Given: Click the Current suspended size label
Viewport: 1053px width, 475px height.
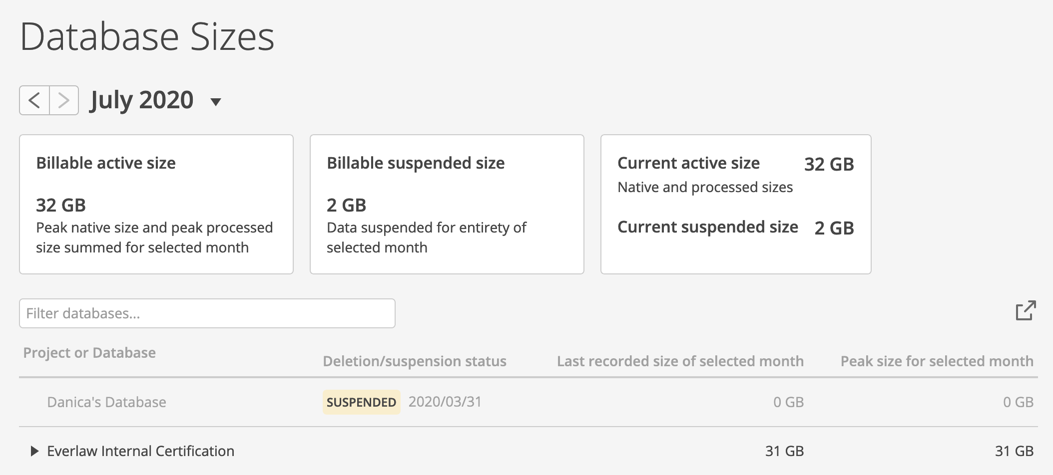Looking at the screenshot, I should click(x=708, y=227).
